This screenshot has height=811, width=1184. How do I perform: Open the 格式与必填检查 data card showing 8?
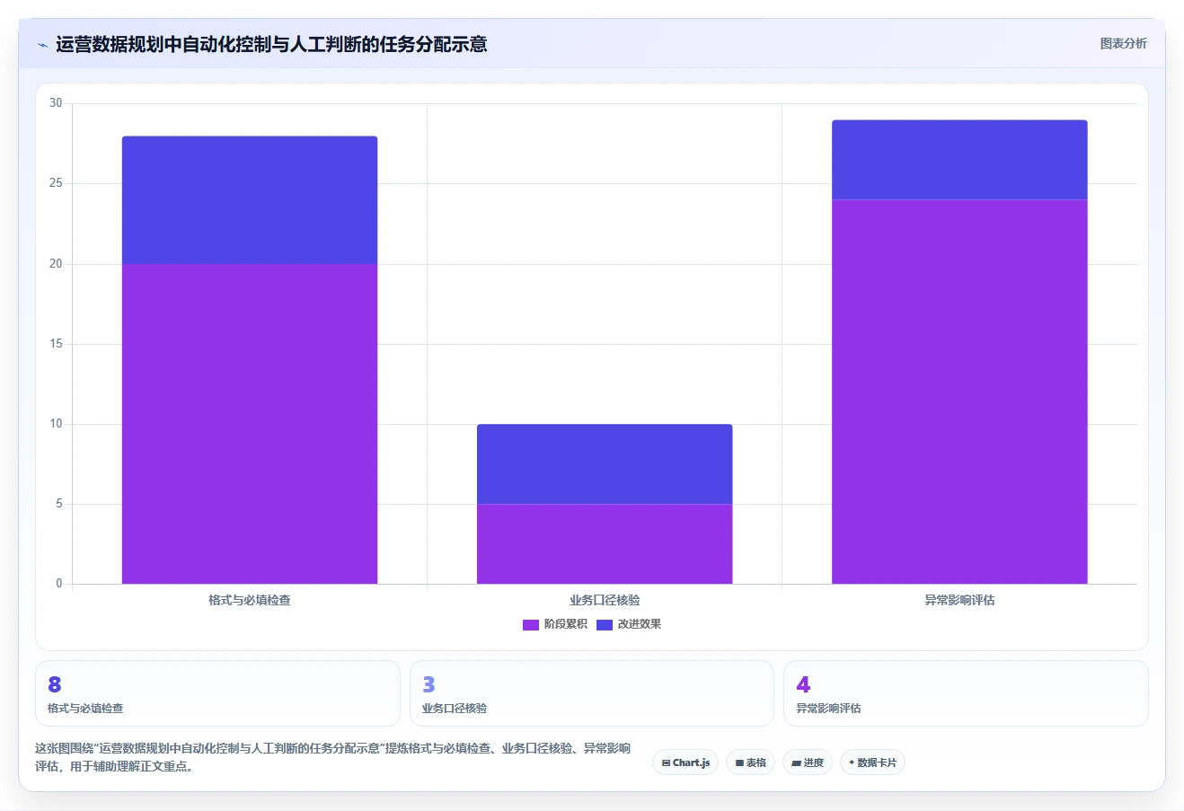(x=217, y=693)
